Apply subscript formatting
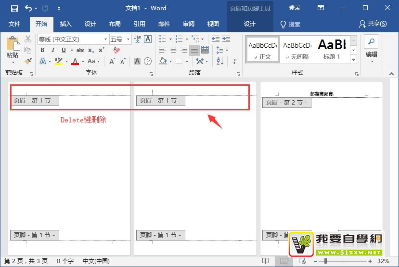The image size is (399, 267). (x=91, y=50)
